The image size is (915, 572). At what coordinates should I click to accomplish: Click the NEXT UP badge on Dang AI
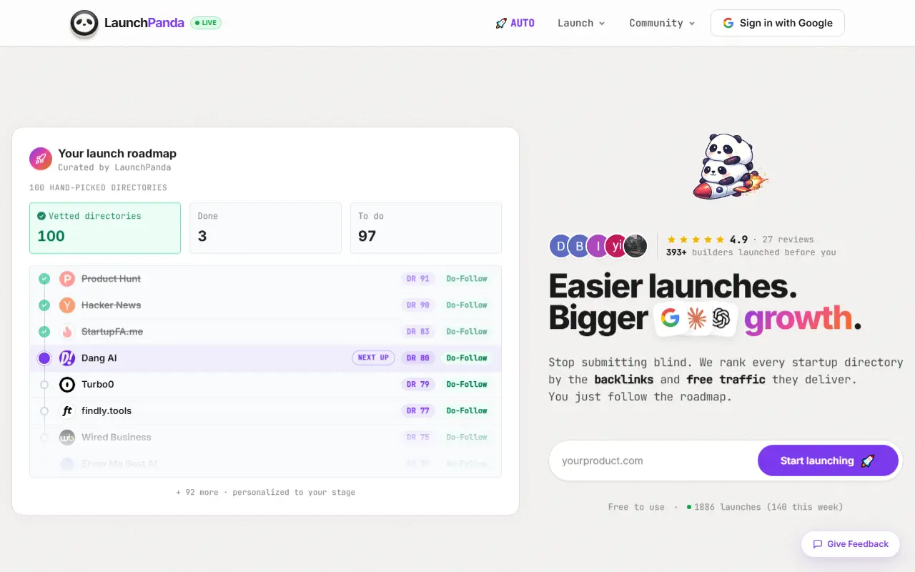(x=373, y=358)
